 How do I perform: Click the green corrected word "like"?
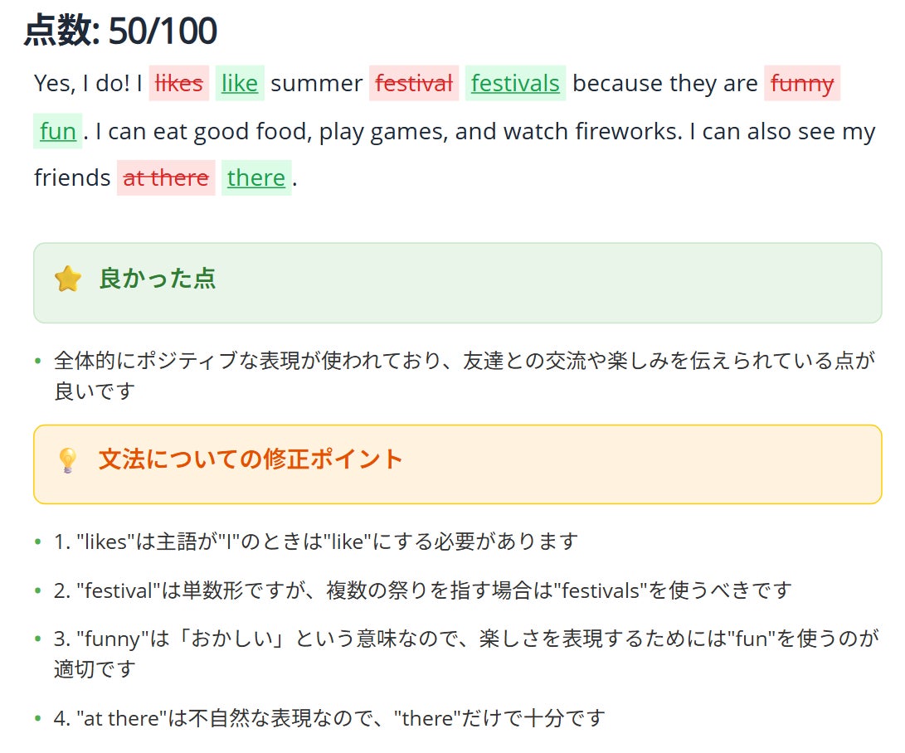[240, 83]
